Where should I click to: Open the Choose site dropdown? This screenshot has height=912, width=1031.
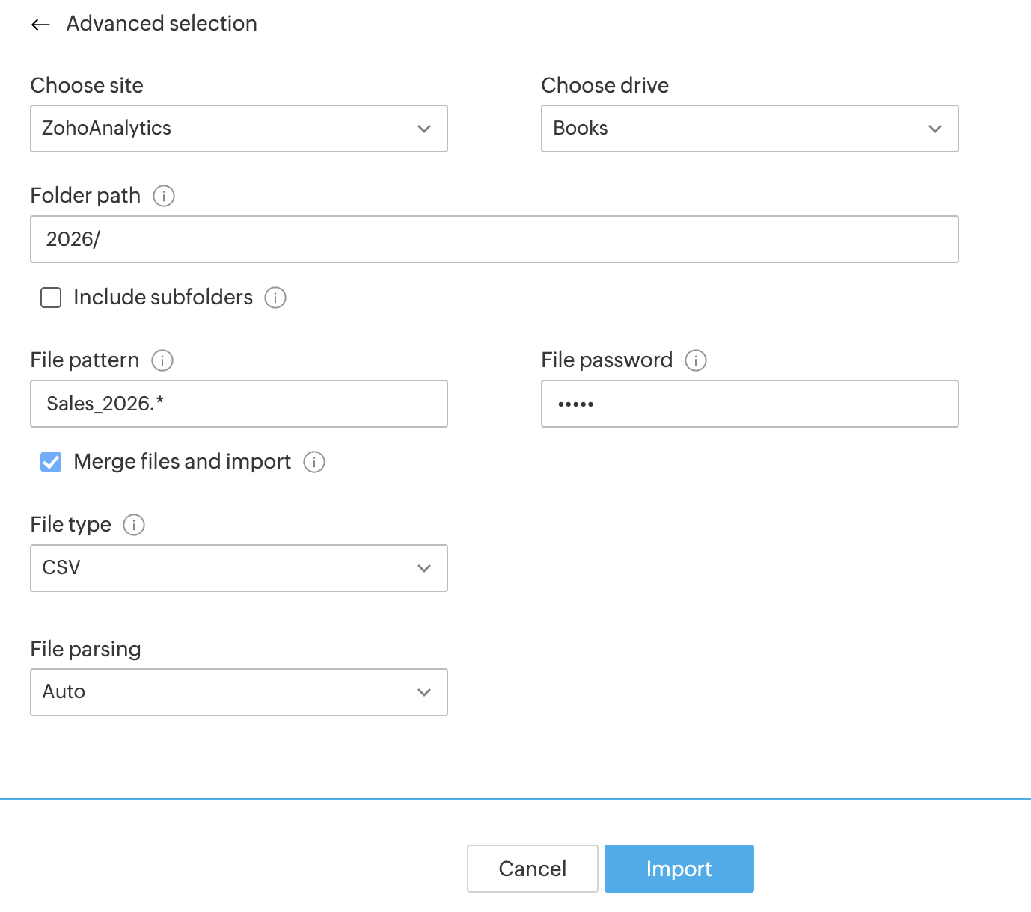239,129
